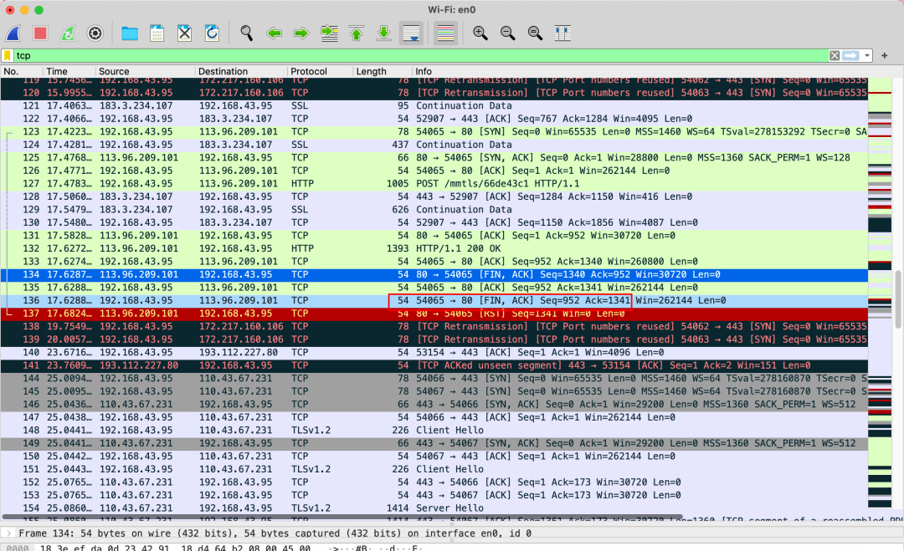Screen dimensions: 904x551
Task: Select packet 140 to 193.112.227.80
Action: click(434, 352)
